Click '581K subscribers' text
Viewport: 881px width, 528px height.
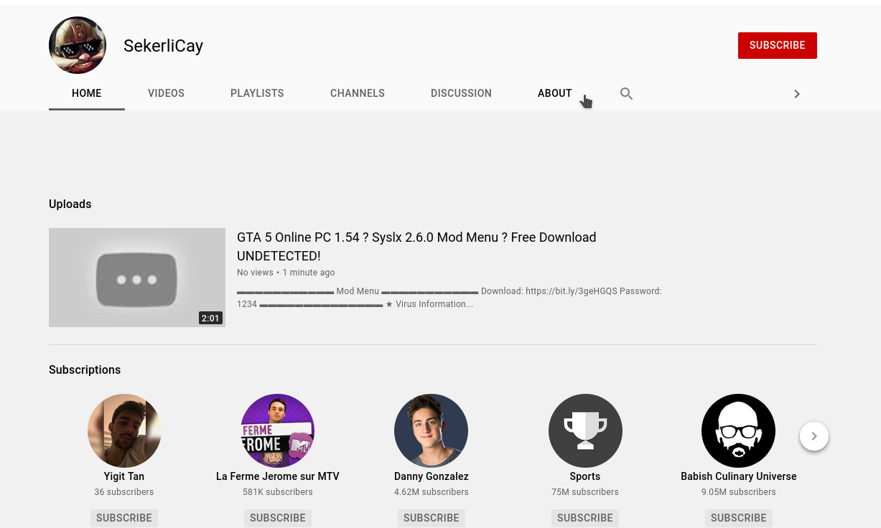278,492
